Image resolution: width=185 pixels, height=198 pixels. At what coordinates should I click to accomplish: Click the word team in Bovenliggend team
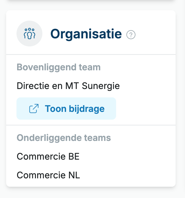[x=90, y=67]
